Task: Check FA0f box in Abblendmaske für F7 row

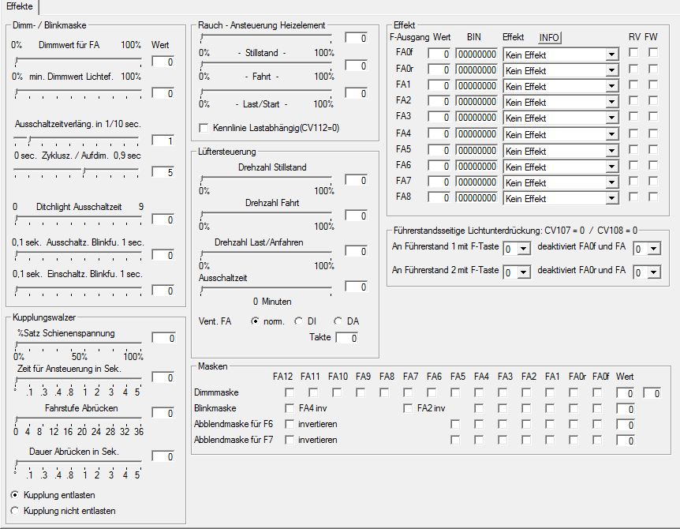Action: coord(597,440)
